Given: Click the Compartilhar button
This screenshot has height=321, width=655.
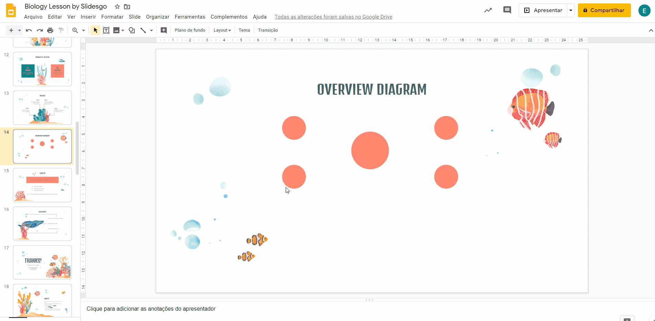Looking at the screenshot, I should tap(604, 10).
